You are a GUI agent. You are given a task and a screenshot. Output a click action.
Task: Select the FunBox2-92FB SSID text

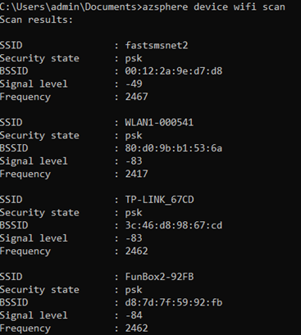point(159,277)
